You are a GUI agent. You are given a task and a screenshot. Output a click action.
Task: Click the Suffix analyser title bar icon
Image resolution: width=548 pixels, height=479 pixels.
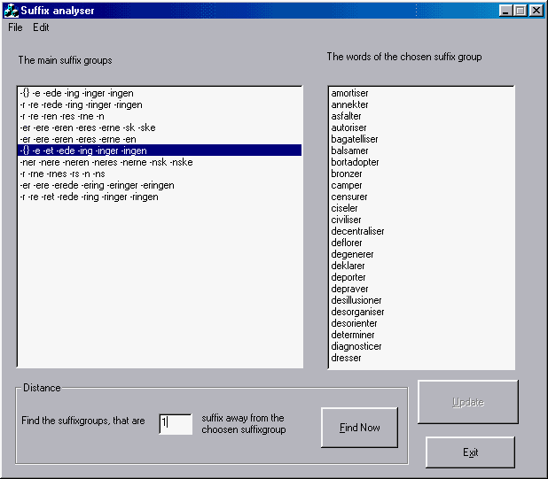coord(11,11)
